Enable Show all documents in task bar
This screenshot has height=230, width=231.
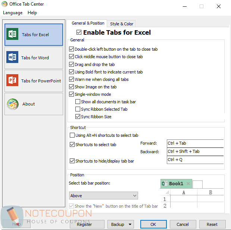[x=78, y=101]
